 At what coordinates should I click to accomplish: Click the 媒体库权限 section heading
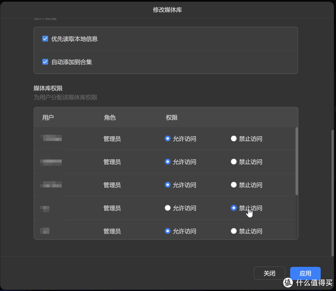48,88
